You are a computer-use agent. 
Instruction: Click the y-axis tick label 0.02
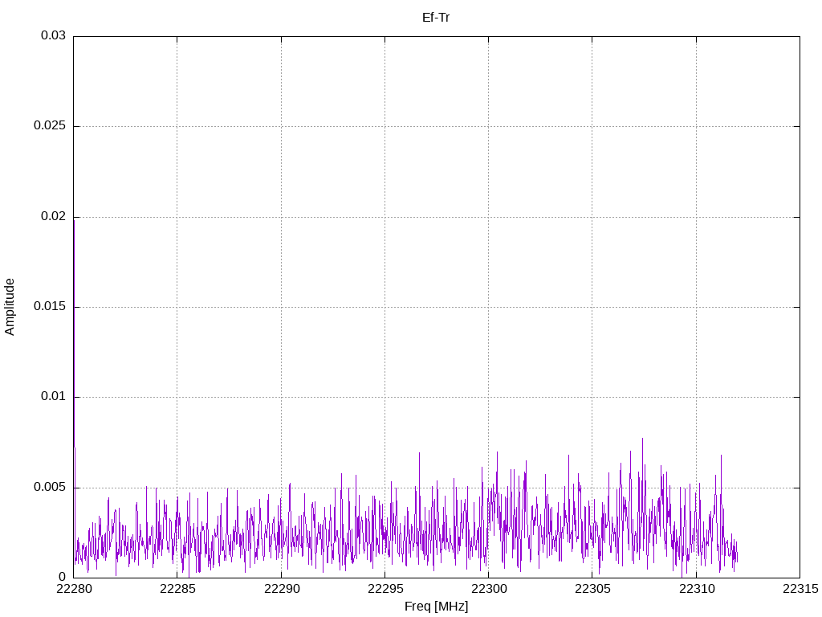pyautogui.click(x=54, y=216)
